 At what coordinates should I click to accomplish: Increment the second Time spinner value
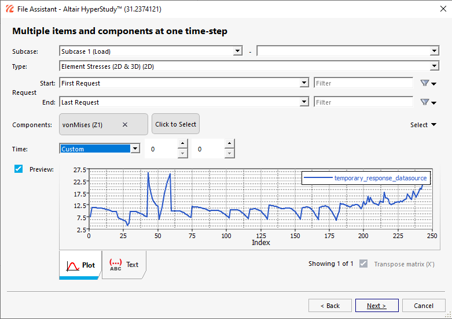229,144
